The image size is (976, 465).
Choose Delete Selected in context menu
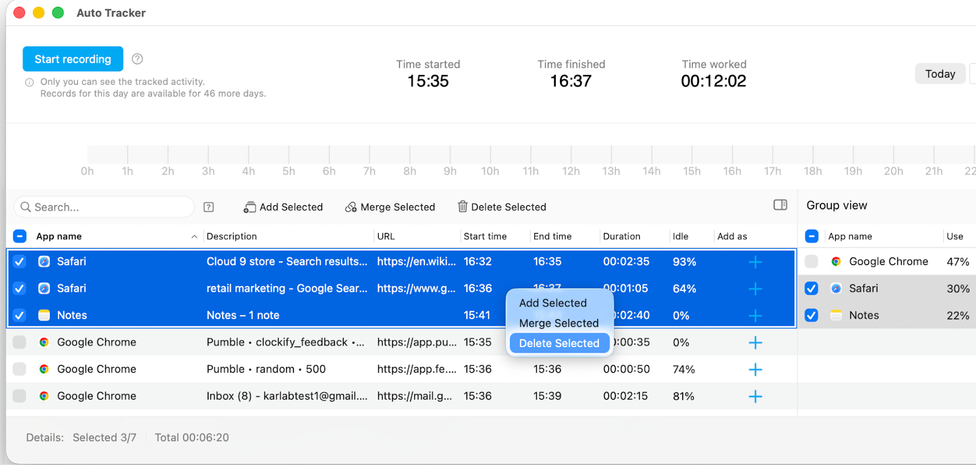559,344
